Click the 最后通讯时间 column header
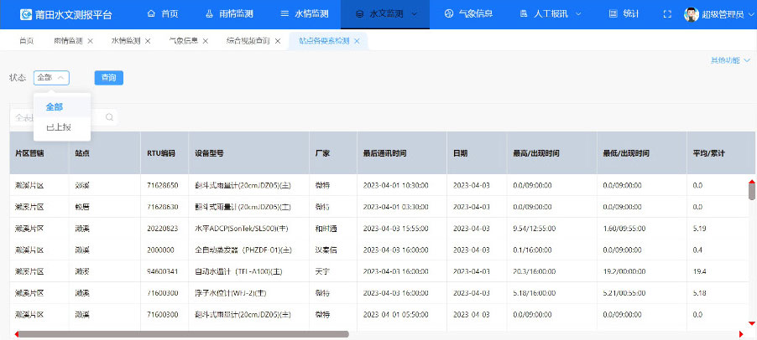This screenshot has height=340, width=757. tap(402, 153)
